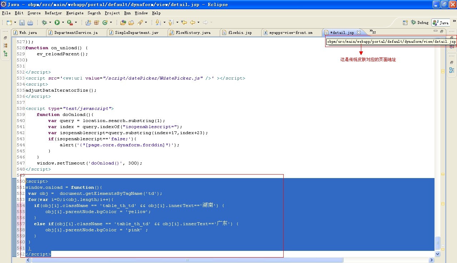457x263 pixels.
Task: Expand the Debug configurations dropdown arrow
Action: [50, 22]
